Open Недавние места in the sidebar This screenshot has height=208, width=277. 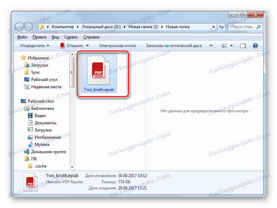(46, 87)
